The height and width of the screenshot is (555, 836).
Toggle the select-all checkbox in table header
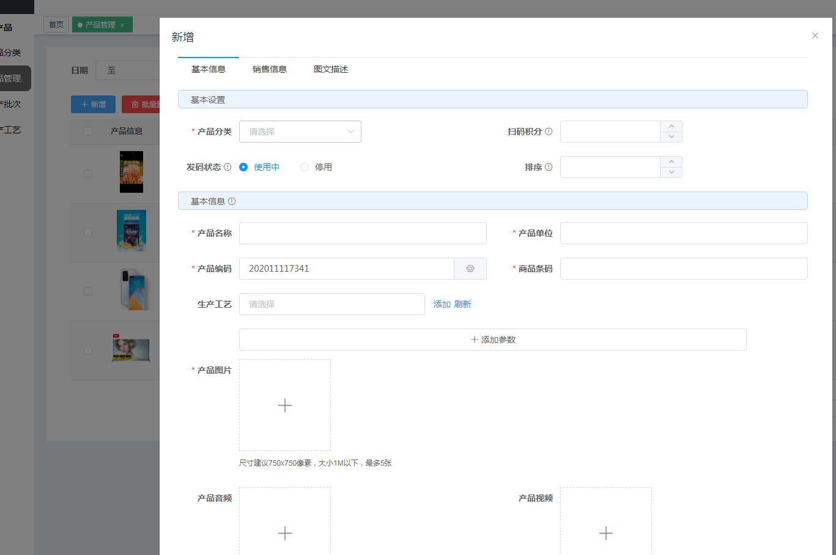tap(88, 131)
